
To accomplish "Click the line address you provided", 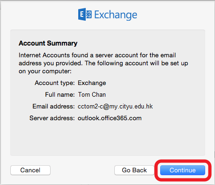I will 104,63.
